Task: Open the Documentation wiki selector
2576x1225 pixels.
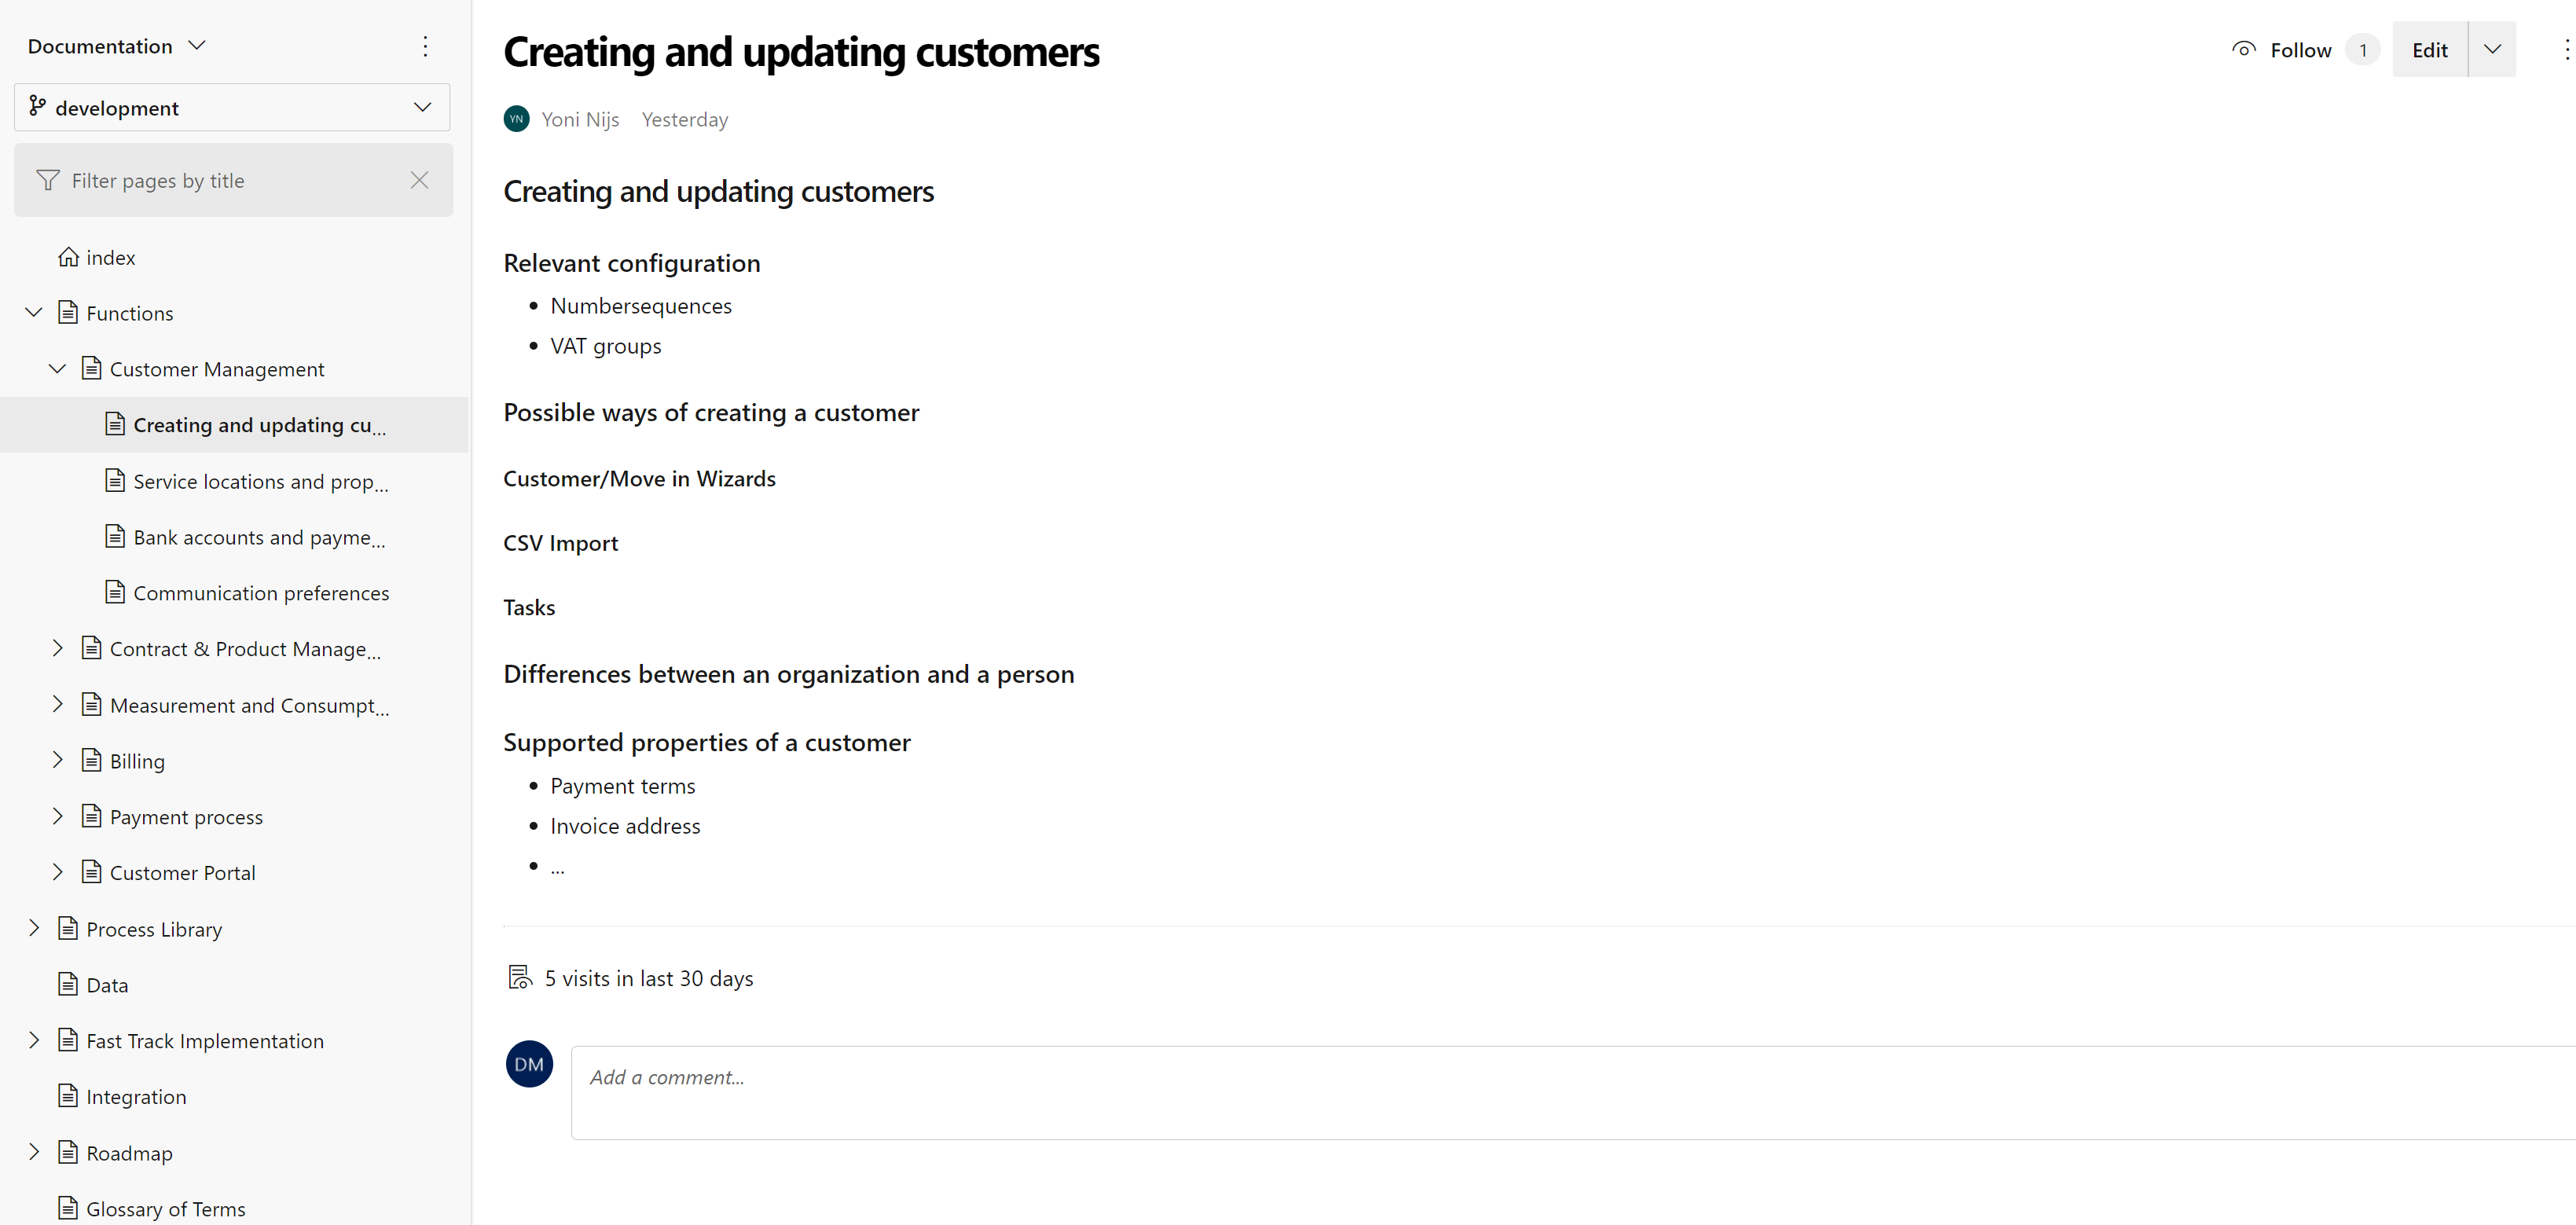Action: pos(116,46)
